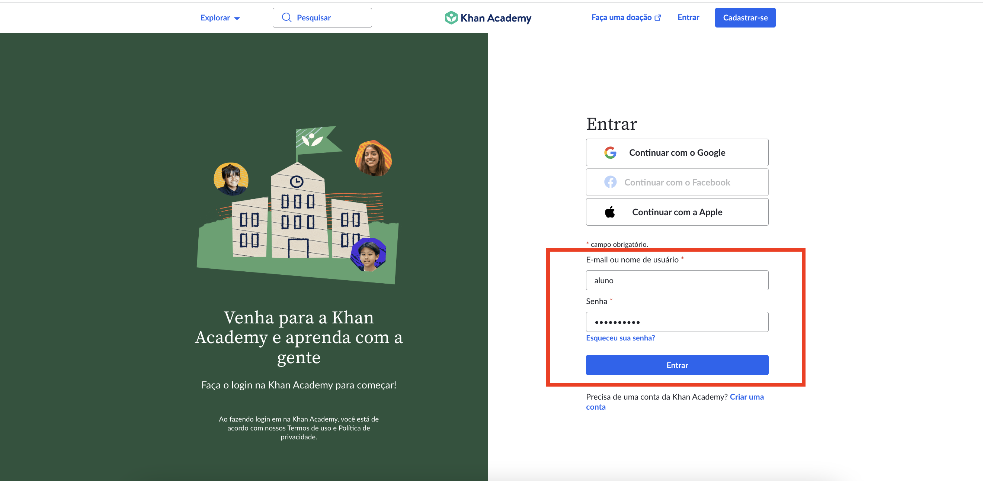Click the school building illustration
Screen dimensions: 983x481
298,205
